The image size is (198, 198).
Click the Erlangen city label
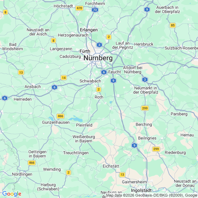pos(89,30)
